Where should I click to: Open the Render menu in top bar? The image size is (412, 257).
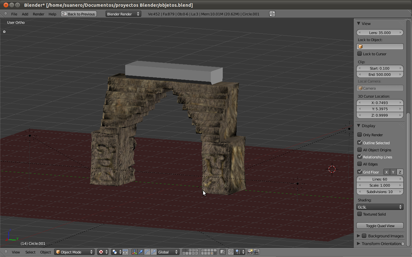click(x=38, y=14)
